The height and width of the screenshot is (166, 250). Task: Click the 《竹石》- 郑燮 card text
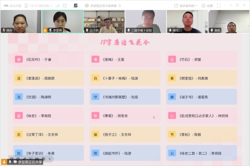(190, 59)
